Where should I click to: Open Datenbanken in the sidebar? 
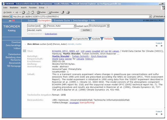coord(14,54)
